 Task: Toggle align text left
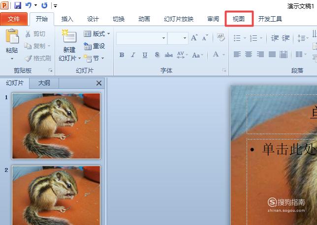237,54
